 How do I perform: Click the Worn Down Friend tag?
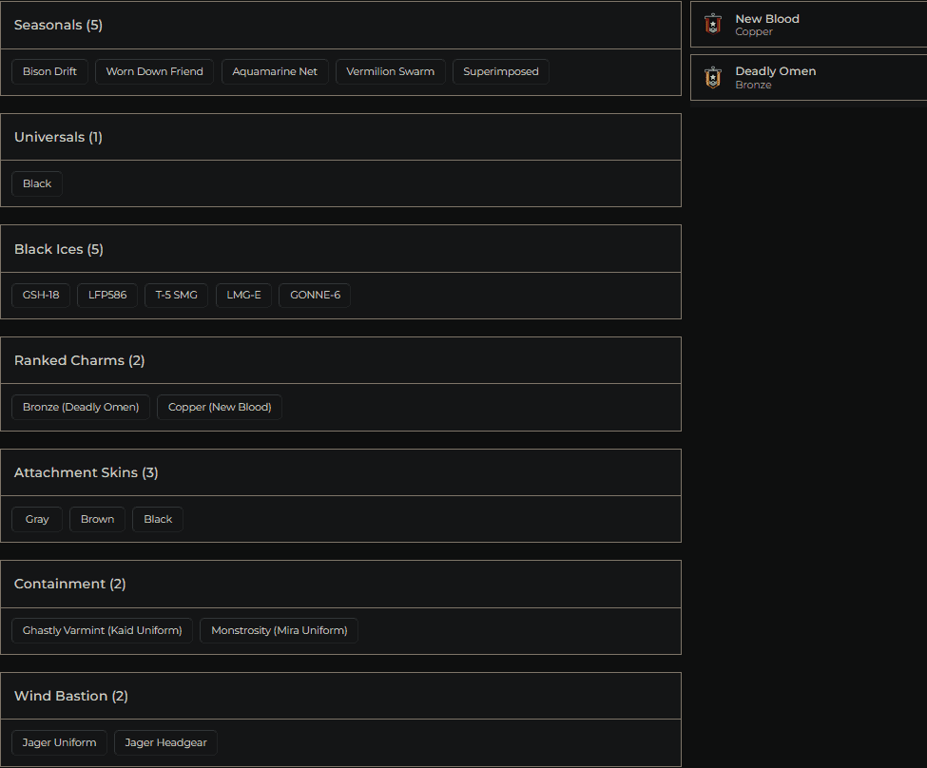pos(154,72)
